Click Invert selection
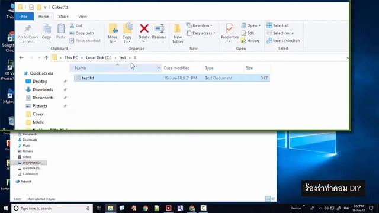This screenshot has width=379, height=213. (283, 41)
